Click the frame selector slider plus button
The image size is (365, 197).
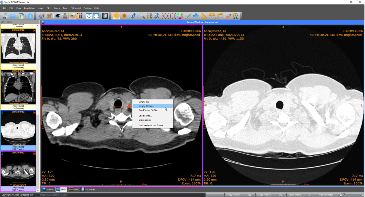362,194
